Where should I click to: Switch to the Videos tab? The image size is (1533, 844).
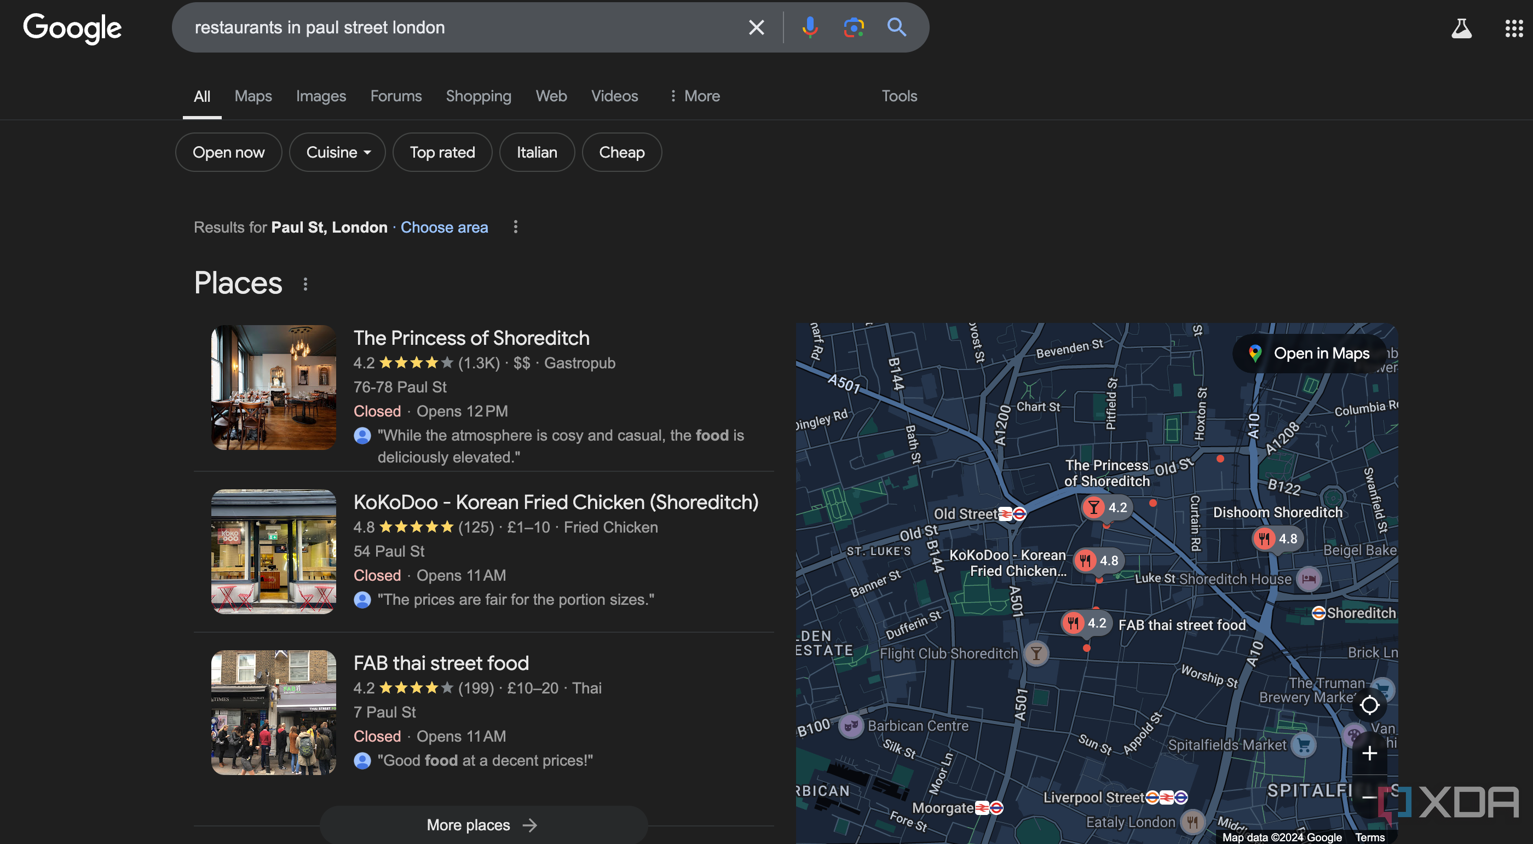click(614, 96)
